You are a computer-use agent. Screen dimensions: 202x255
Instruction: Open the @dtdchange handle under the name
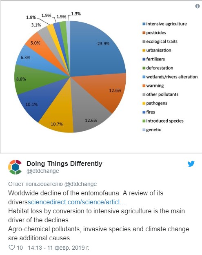[x=43, y=171]
